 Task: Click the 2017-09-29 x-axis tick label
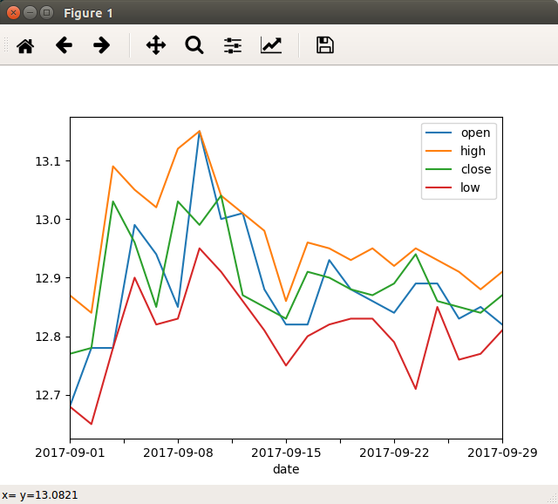[502, 453]
